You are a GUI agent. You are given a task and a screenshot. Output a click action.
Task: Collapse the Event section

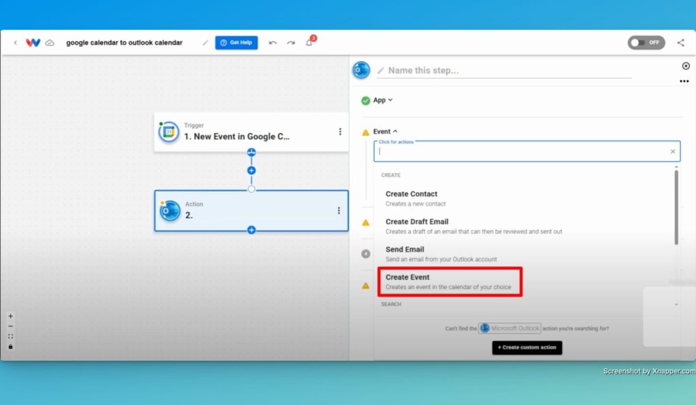385,132
